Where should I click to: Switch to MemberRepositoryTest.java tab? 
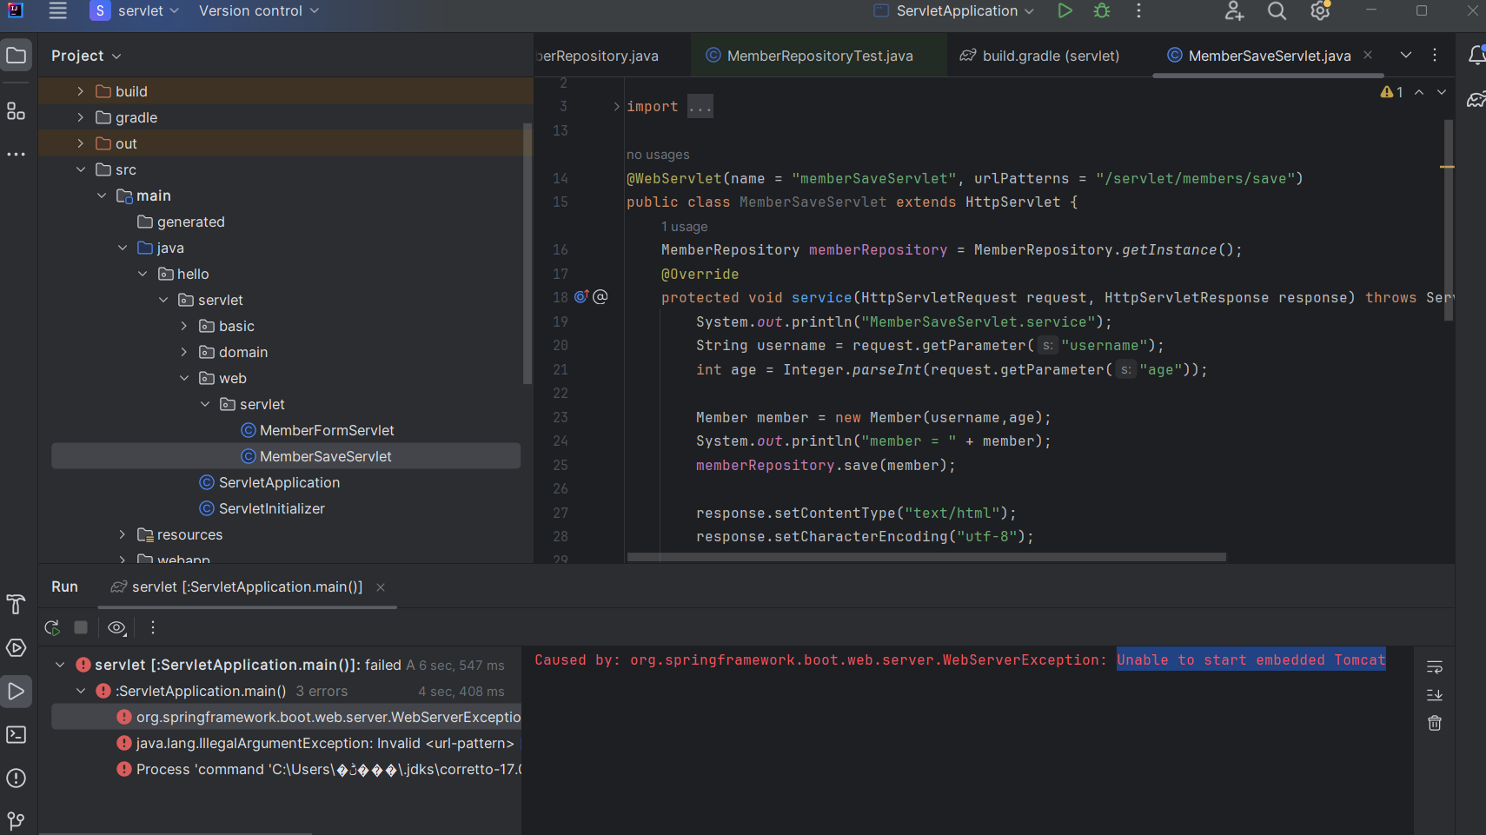[819, 56]
